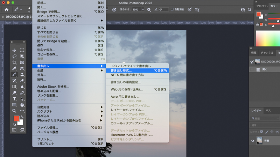Reset default colors small squares icon
Viewport: 280px width, 157px height.
(x=15, y=124)
